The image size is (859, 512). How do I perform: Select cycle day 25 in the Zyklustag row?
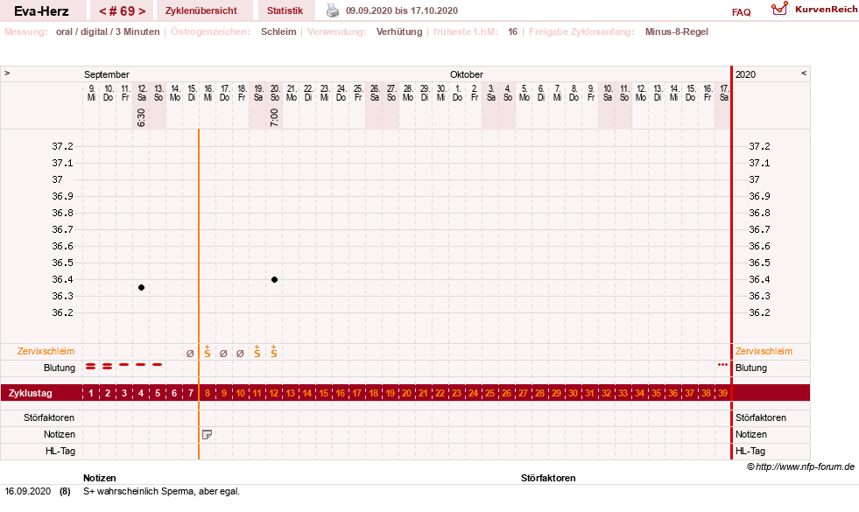click(x=489, y=393)
